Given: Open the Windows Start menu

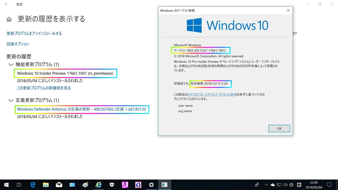Looking at the screenshot, I should pos(6,185).
